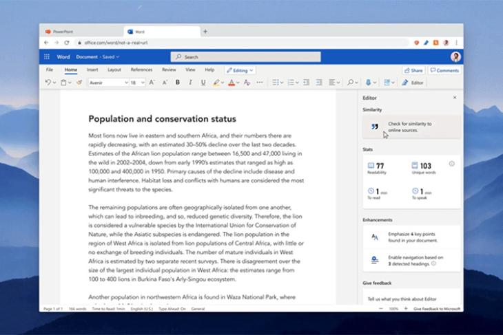
Task: Check for similarity to online sources
Action: [412, 127]
